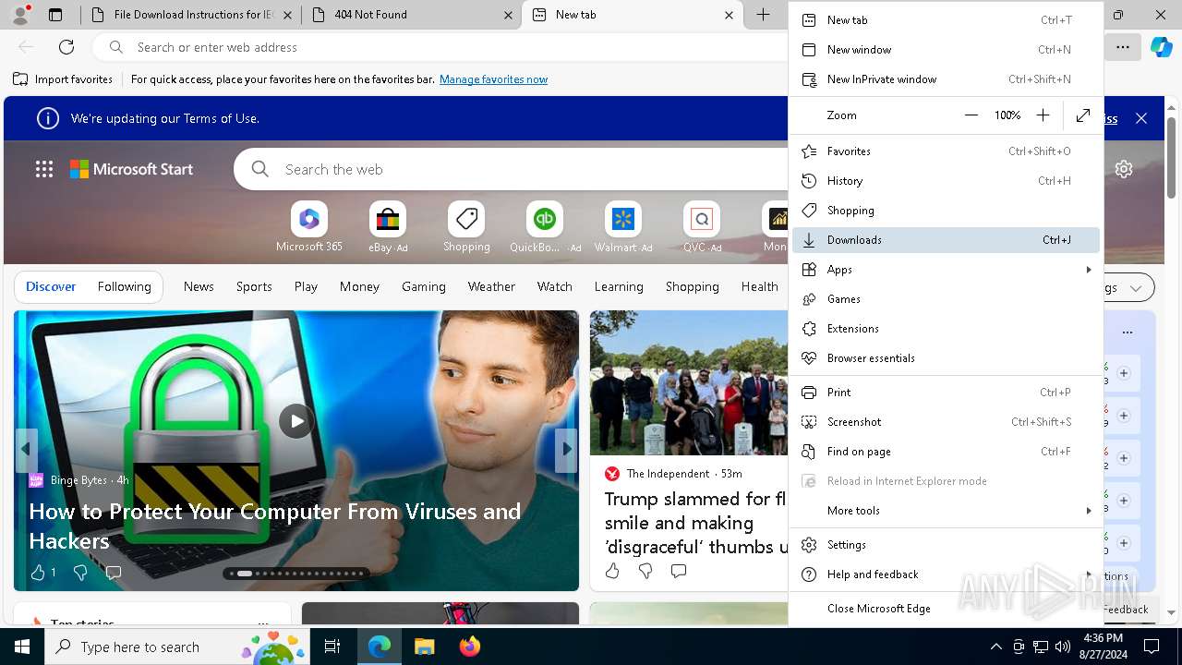The image size is (1182, 665).
Task: Add a new tab with plus icon
Action: [763, 15]
